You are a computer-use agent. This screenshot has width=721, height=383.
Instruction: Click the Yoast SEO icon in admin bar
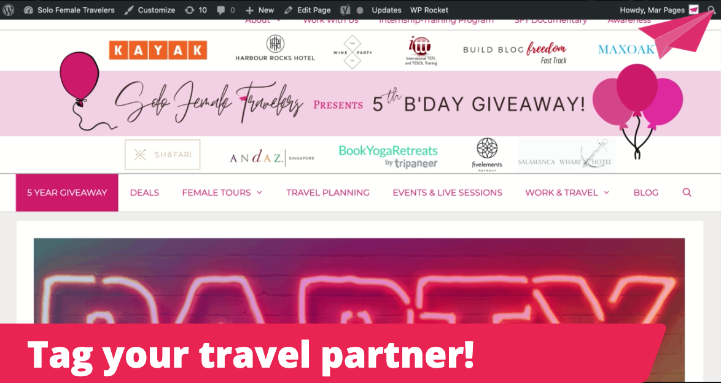(x=345, y=10)
